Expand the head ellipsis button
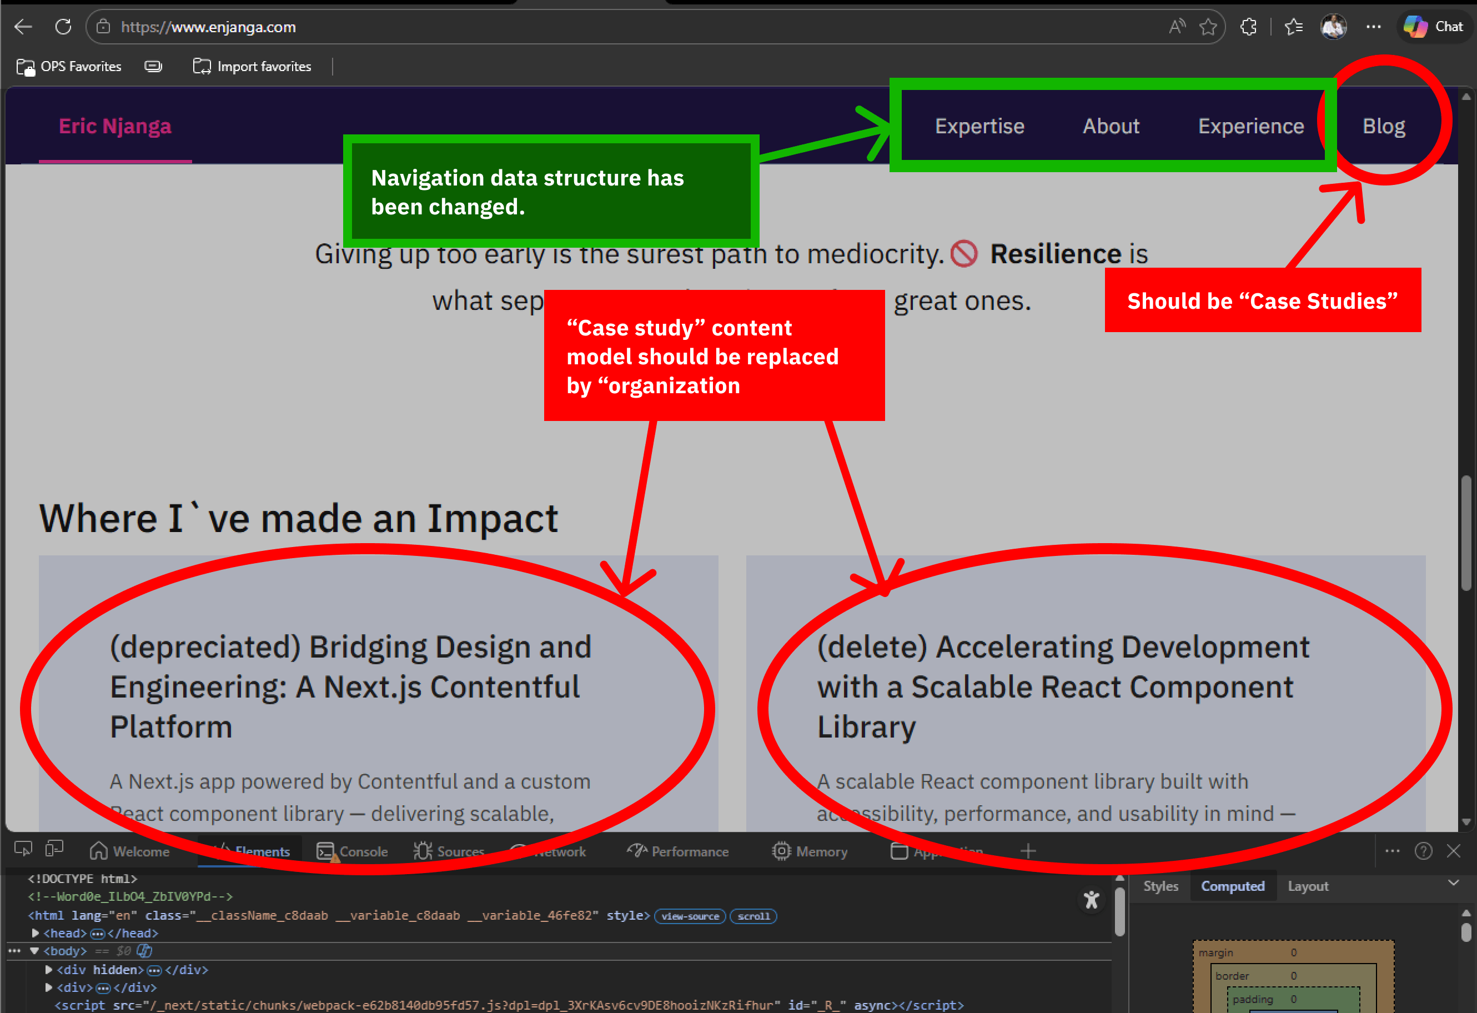This screenshot has width=1477, height=1013. point(97,934)
